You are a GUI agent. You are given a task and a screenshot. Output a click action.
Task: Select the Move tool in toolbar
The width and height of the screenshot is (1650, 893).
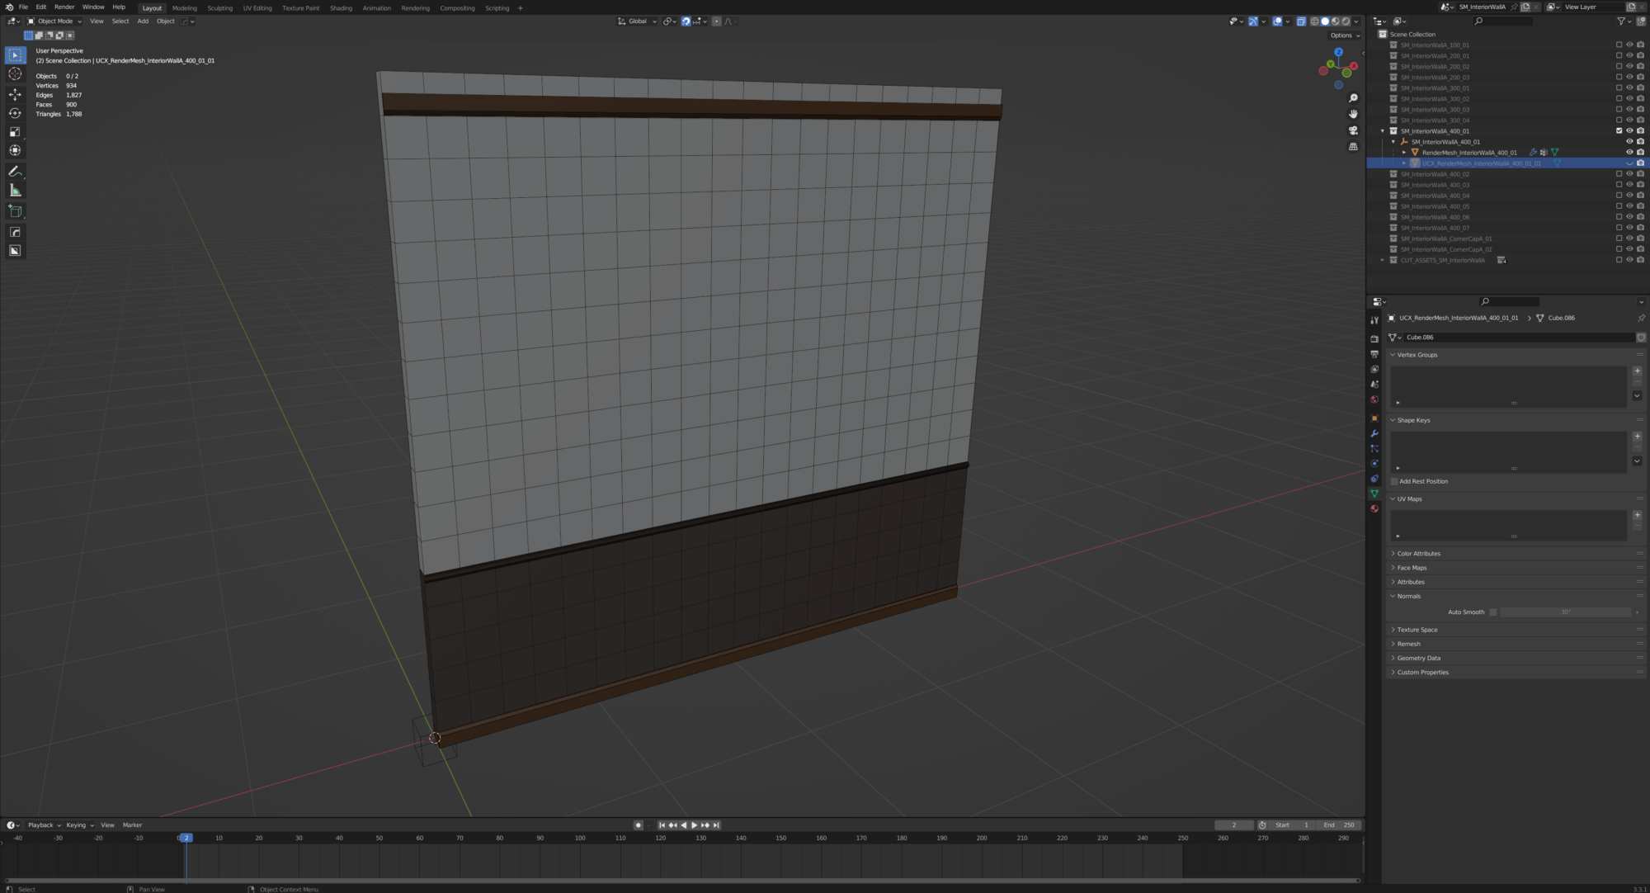[x=15, y=94]
